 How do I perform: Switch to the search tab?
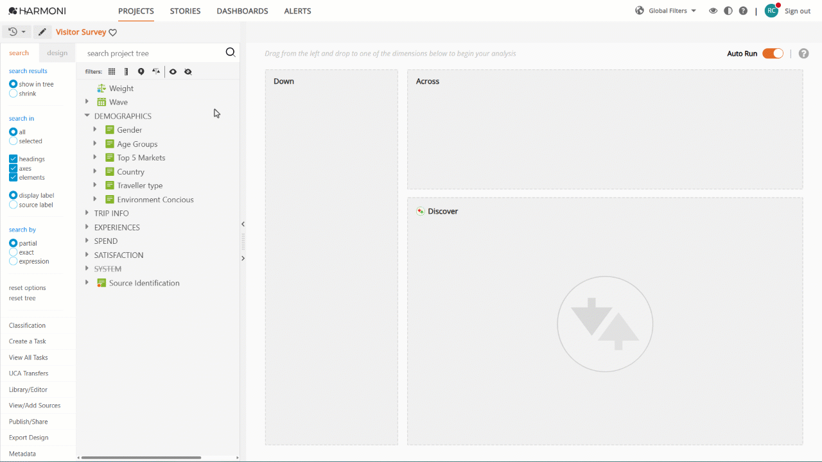19,53
